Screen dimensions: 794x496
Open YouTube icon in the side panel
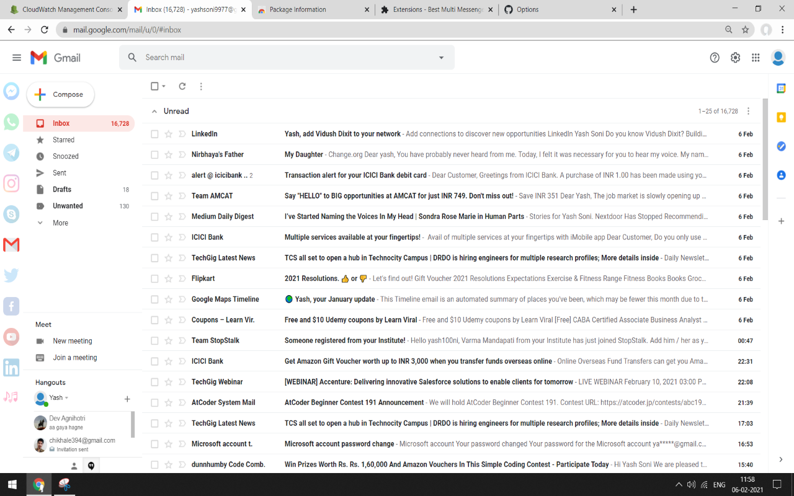(11, 337)
